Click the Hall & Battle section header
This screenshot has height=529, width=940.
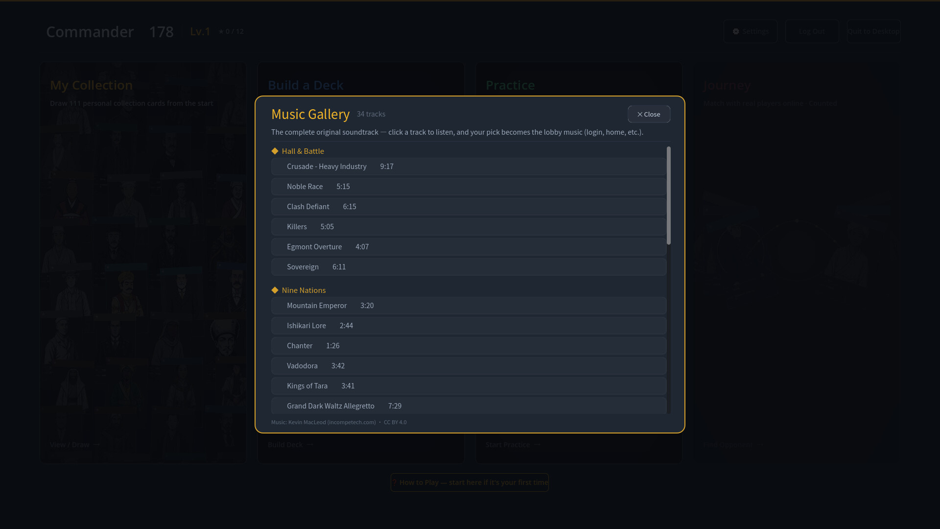(303, 151)
